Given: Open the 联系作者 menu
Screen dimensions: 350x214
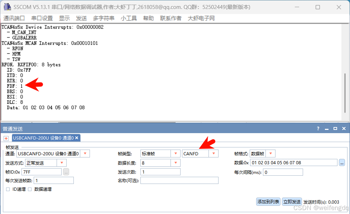Looking at the screenshot, I should [171, 18].
